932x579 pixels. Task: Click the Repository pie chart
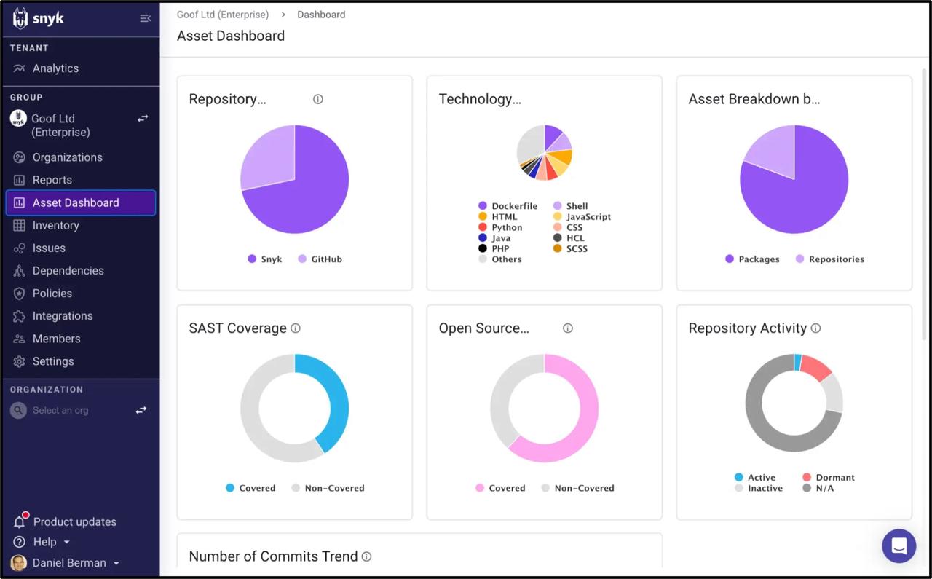click(x=295, y=179)
